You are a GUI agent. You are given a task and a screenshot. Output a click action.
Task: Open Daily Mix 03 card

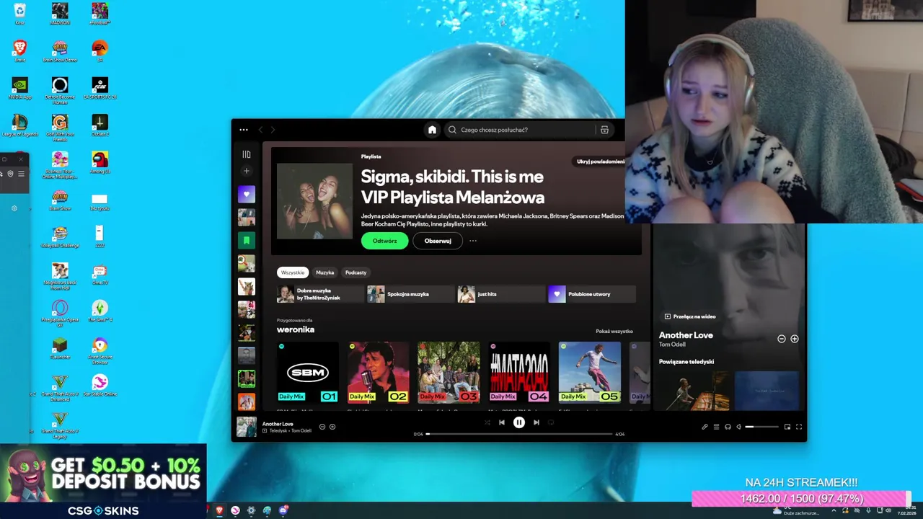pyautogui.click(x=449, y=372)
